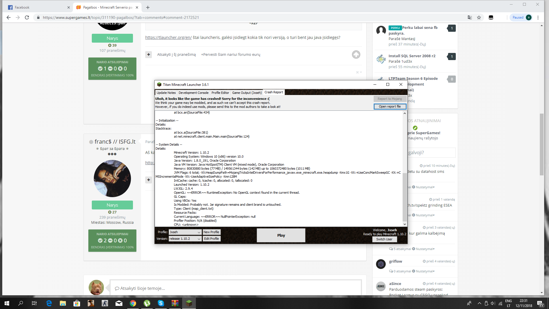
Task: Click browser back arrow
Action: [x=9, y=17]
